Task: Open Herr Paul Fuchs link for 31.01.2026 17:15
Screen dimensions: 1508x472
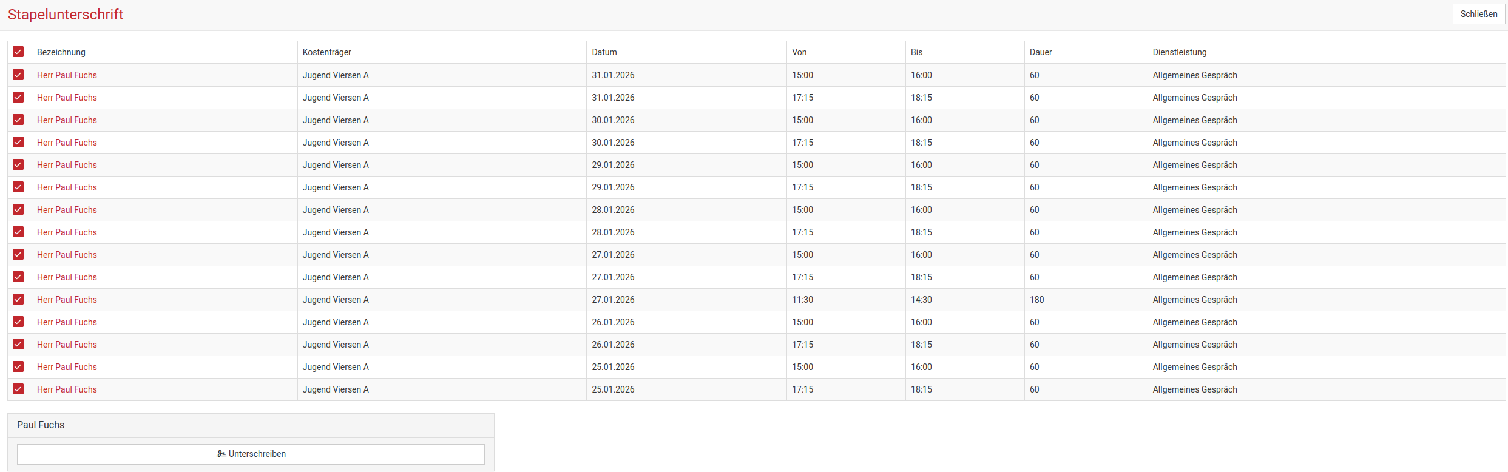Action: coord(67,98)
